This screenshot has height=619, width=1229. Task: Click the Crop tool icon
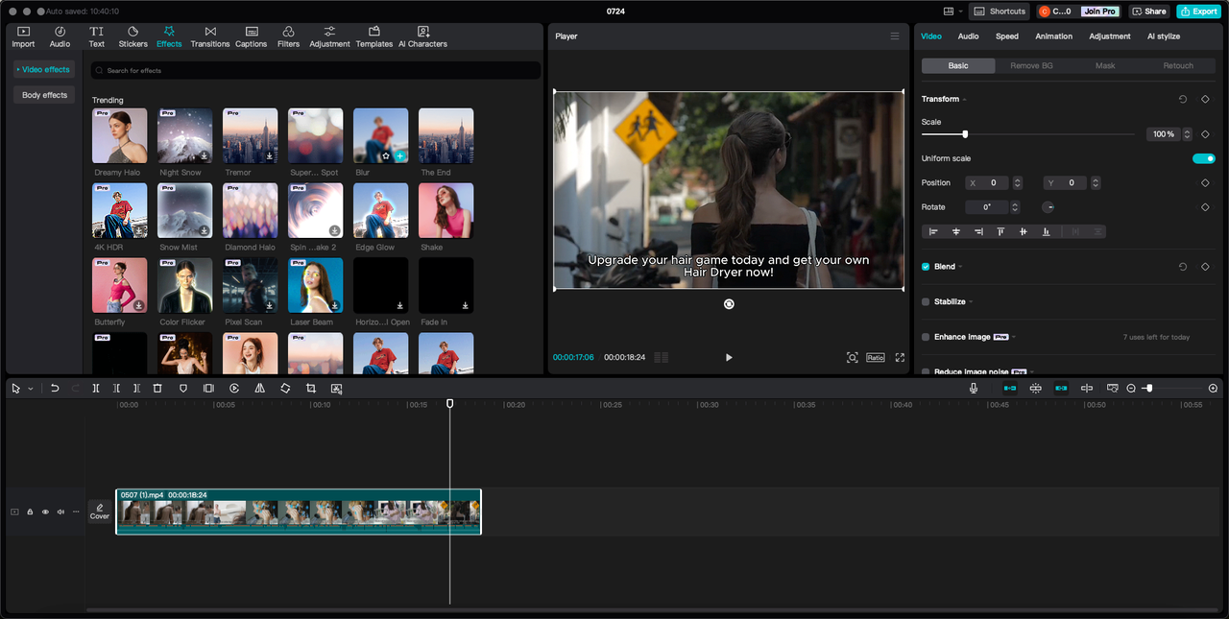coord(311,388)
